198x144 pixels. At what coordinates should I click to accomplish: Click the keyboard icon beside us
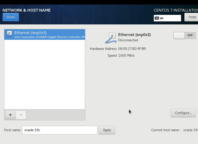click(157, 18)
